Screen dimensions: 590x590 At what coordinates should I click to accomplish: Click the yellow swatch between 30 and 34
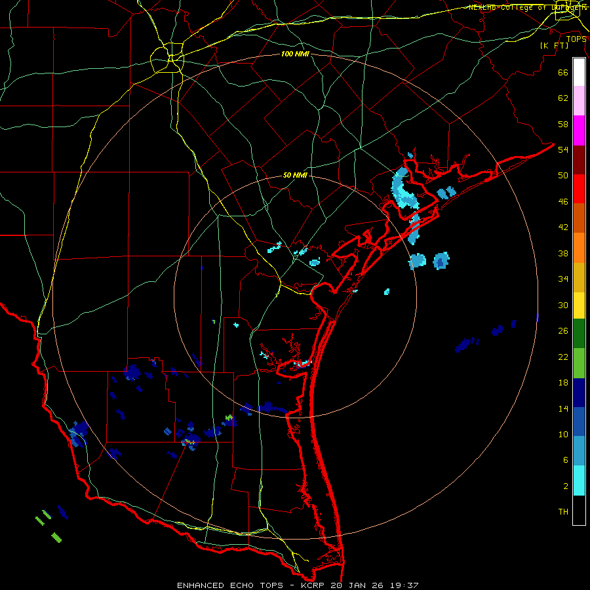point(579,305)
